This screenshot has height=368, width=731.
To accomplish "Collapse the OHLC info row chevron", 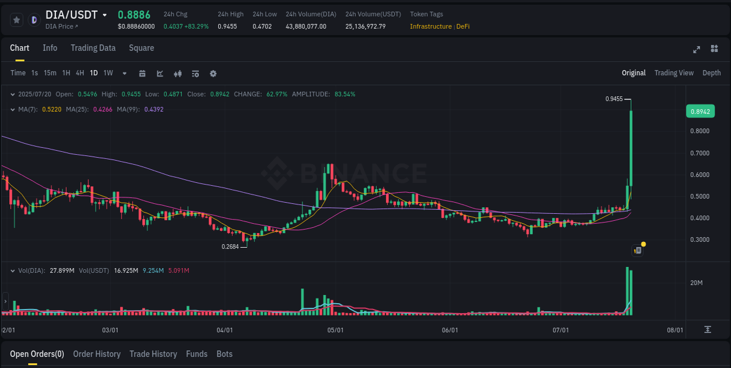I will [x=13, y=93].
